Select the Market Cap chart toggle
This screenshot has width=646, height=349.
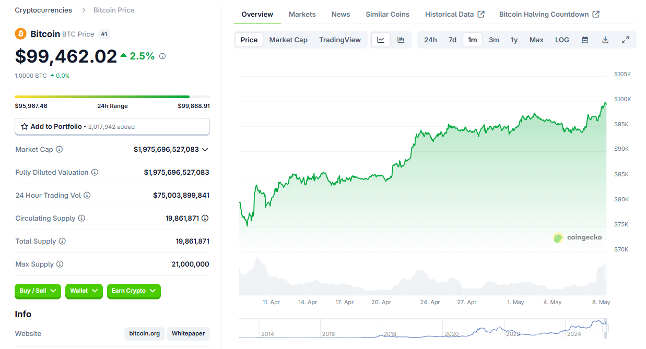click(288, 40)
